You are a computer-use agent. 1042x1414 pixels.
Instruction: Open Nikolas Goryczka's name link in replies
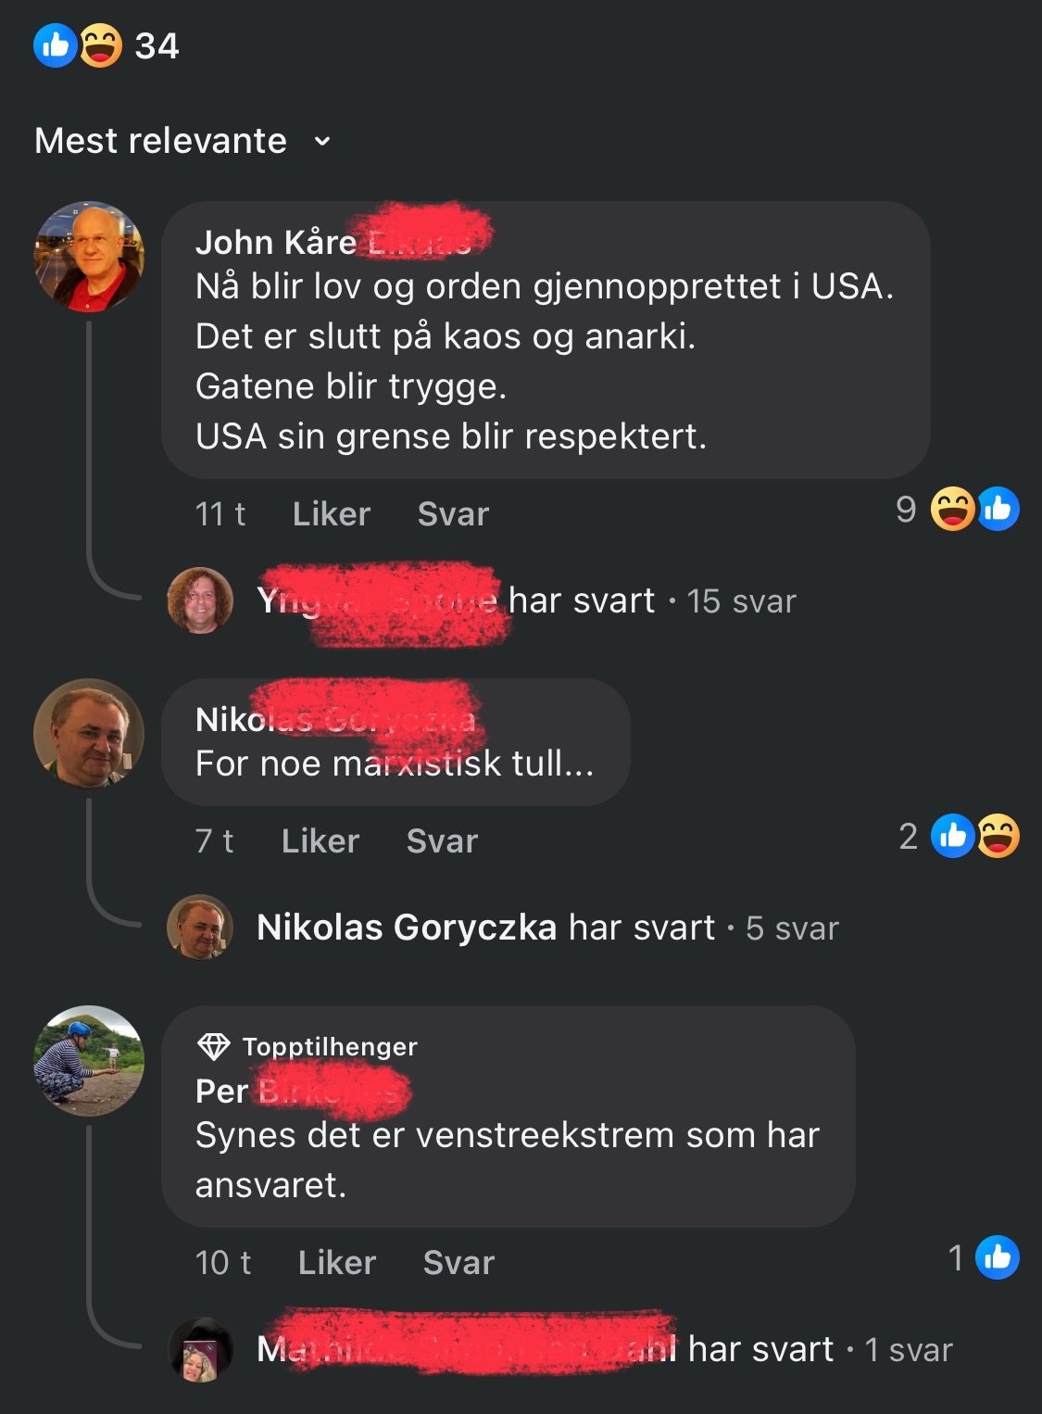[x=407, y=928]
